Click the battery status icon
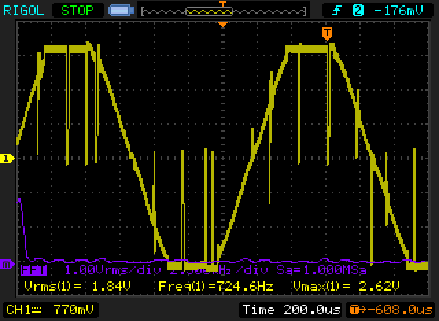 121,10
